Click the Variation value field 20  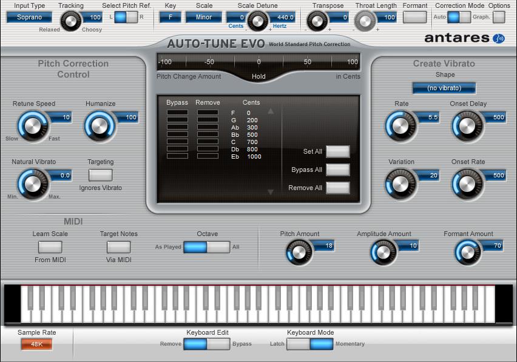coord(429,176)
